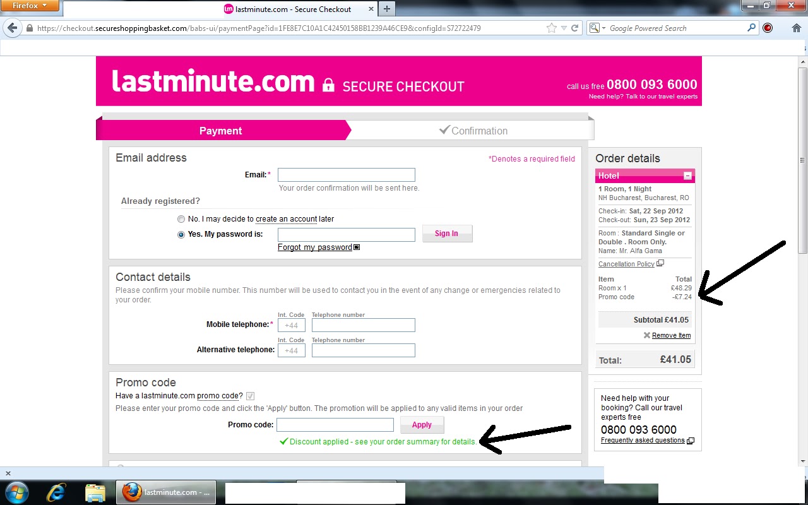808x505 pixels.
Task: Click the Remove item link
Action: coord(671,336)
